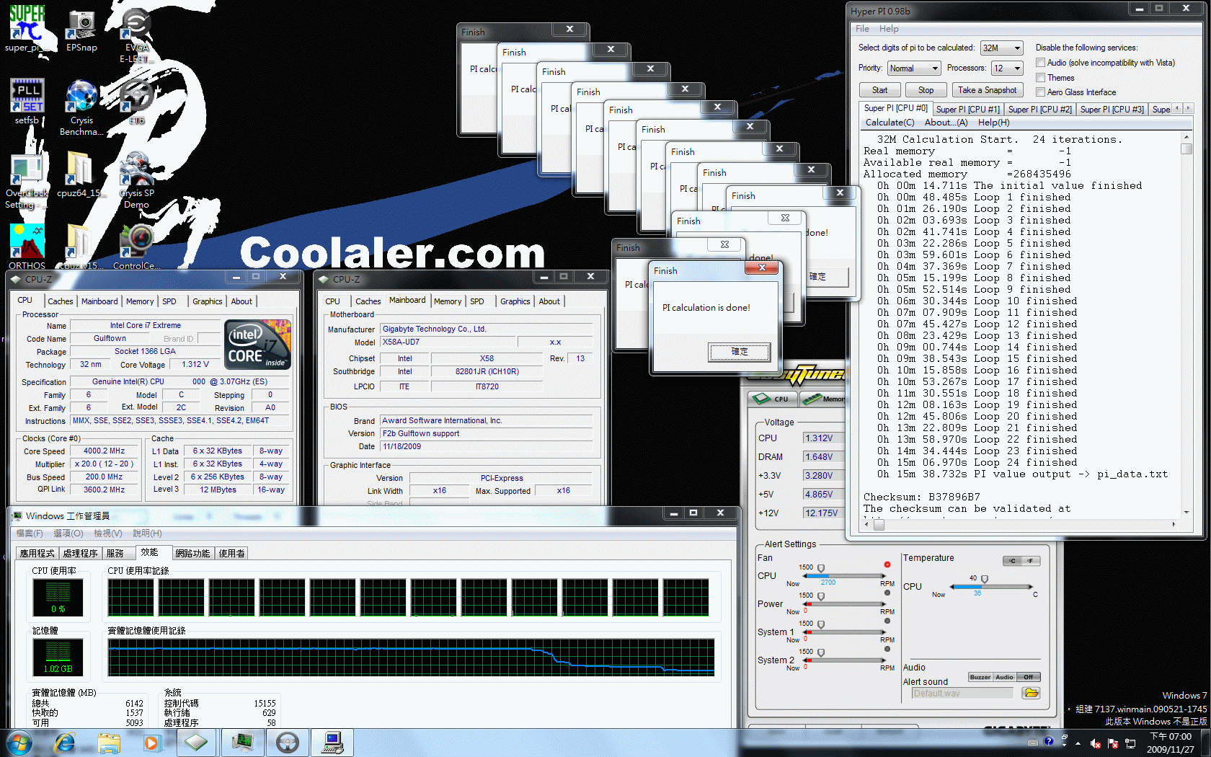Click the ET6 desktop icon
Image resolution: width=1211 pixels, height=757 pixels.
pyautogui.click(x=137, y=101)
